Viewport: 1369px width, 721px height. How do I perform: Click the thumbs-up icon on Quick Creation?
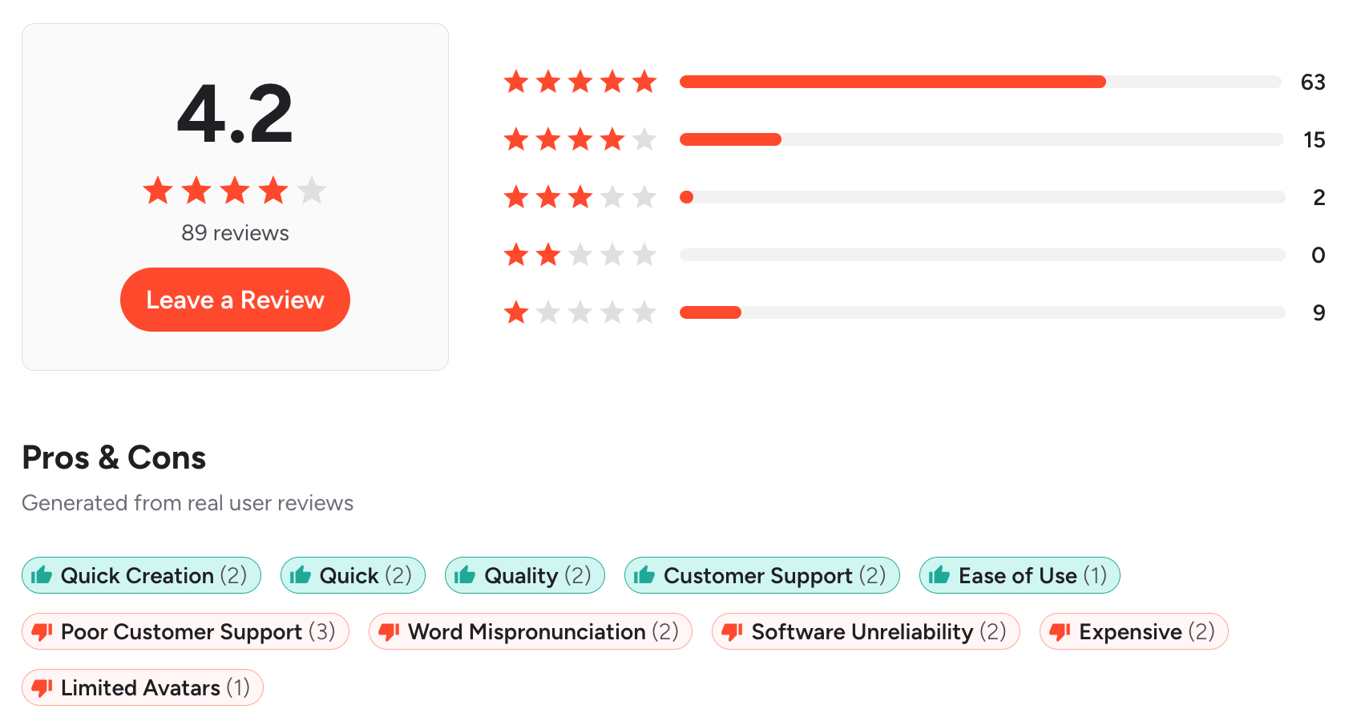pyautogui.click(x=42, y=575)
